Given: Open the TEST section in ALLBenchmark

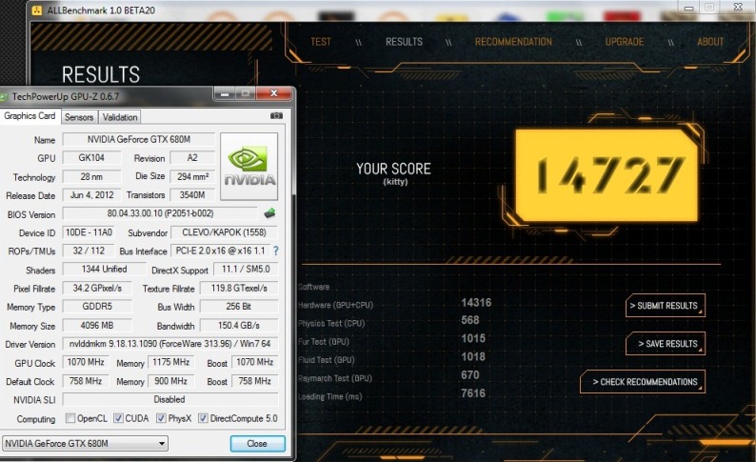Looking at the screenshot, I should point(321,42).
